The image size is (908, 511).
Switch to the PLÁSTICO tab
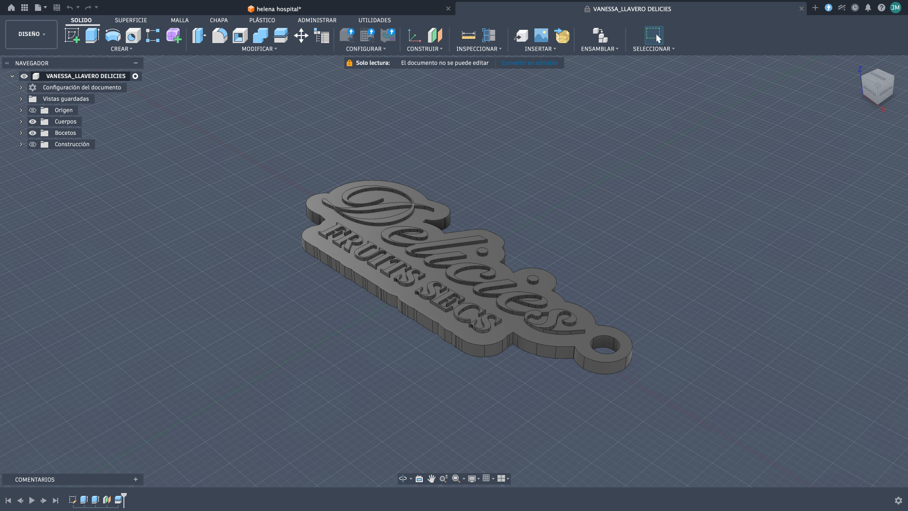pyautogui.click(x=262, y=20)
